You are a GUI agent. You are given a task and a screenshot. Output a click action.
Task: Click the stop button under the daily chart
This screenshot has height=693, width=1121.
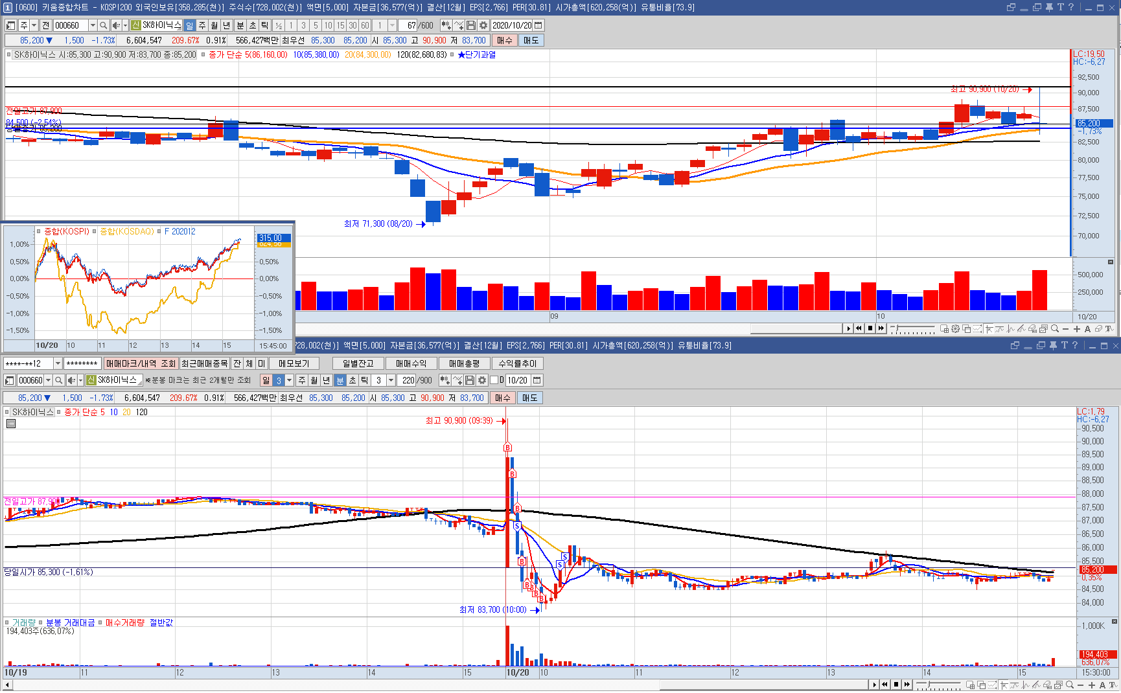click(x=870, y=328)
